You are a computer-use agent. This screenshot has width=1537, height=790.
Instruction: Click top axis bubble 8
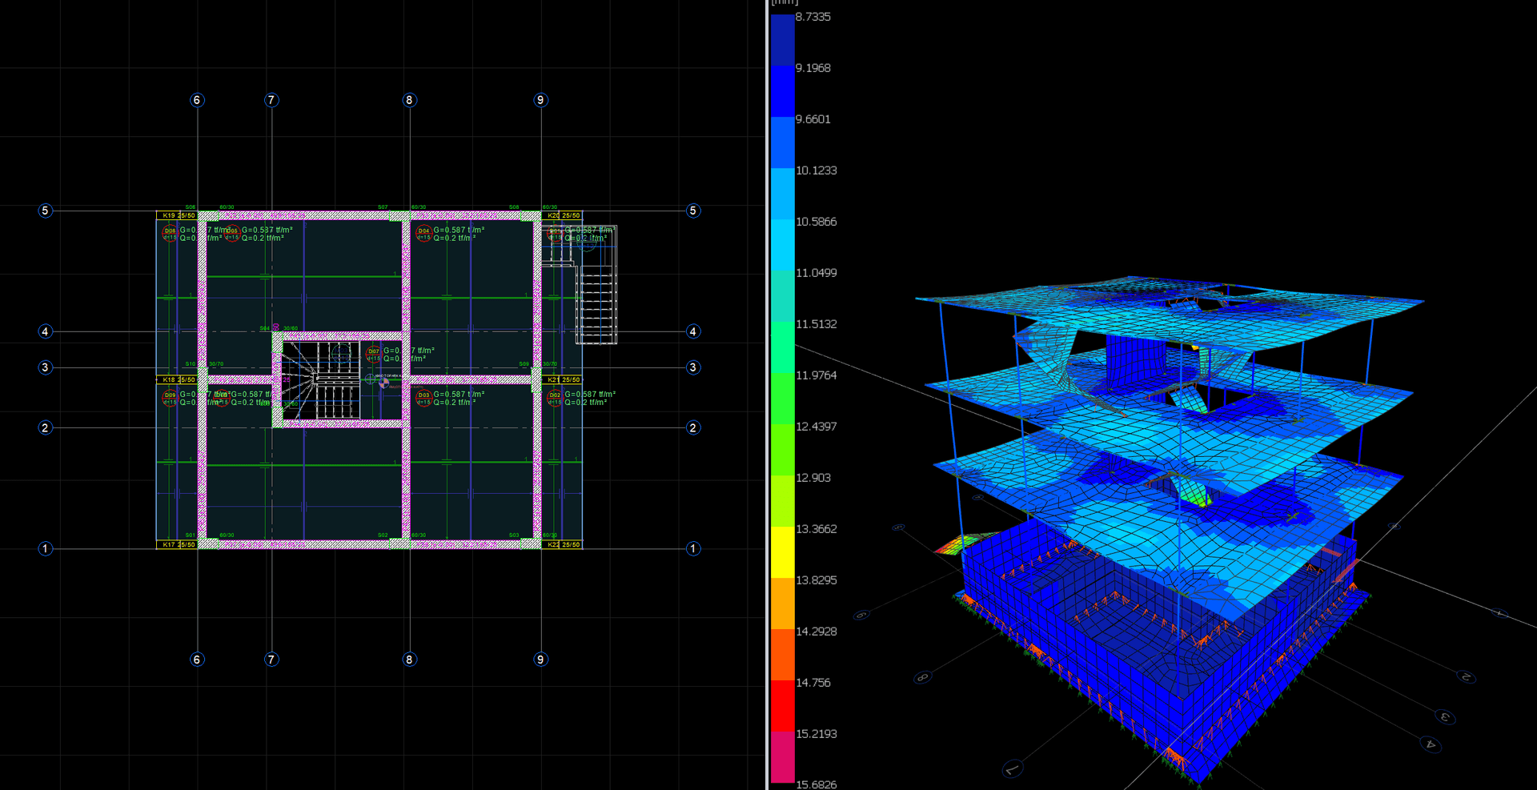[409, 100]
